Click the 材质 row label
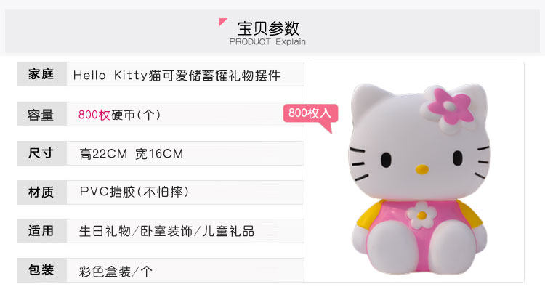 click(x=41, y=192)
